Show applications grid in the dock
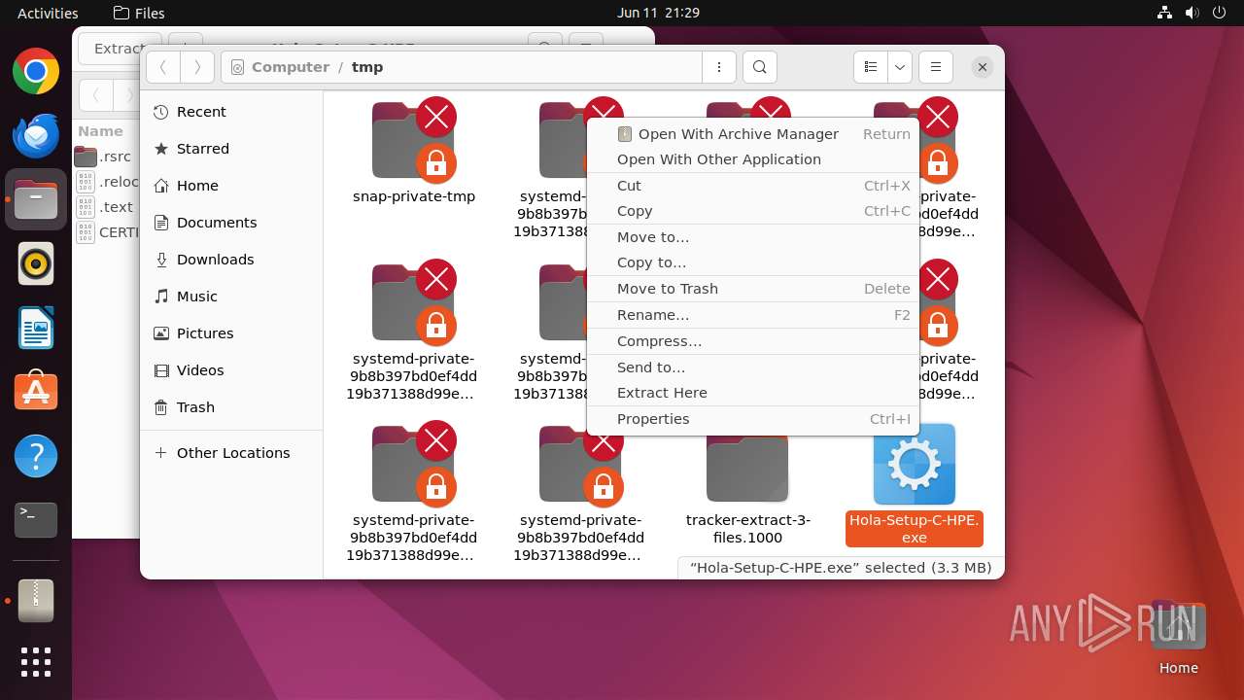 pyautogui.click(x=36, y=662)
